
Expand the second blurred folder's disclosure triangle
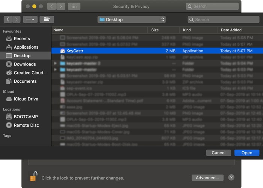[55, 70]
